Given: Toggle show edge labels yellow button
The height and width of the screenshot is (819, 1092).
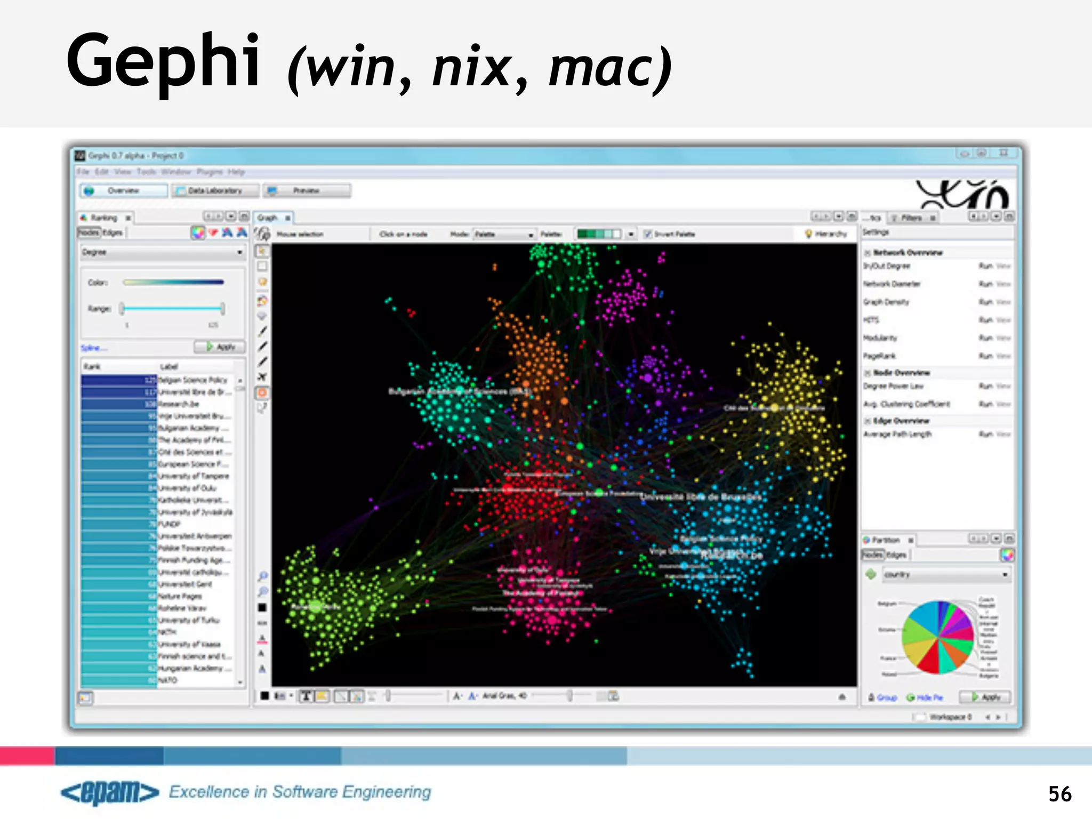Looking at the screenshot, I should (322, 696).
